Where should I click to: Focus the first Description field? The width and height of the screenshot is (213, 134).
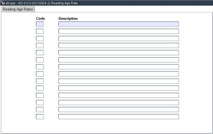(x=119, y=24)
